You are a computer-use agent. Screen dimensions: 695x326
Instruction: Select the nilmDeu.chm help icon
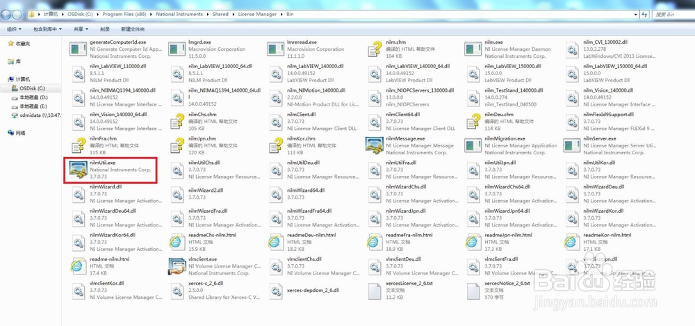pyautogui.click(x=473, y=121)
